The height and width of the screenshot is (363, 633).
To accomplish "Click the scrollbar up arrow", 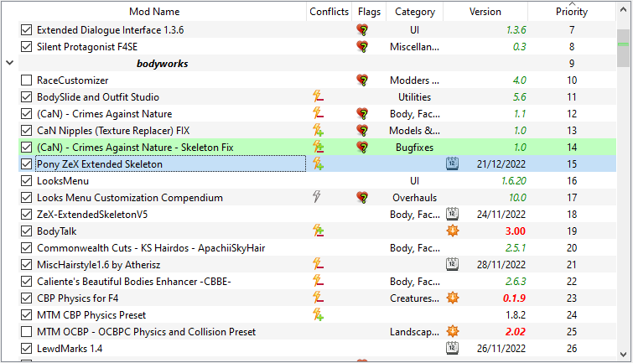I will click(623, 10).
